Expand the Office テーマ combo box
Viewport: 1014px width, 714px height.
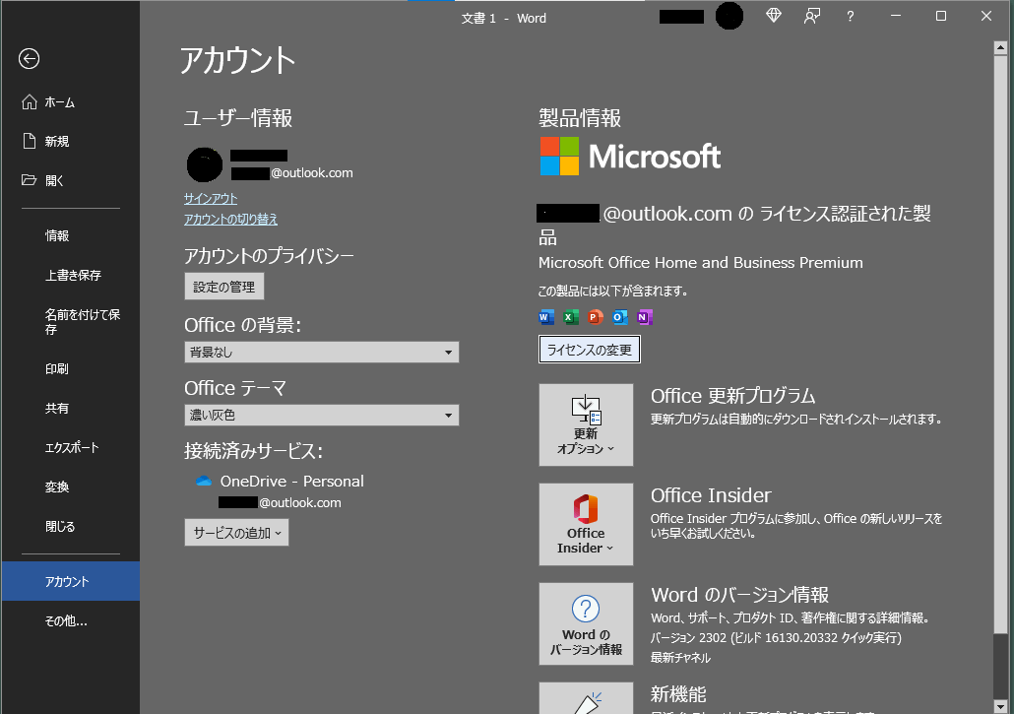[321, 416]
